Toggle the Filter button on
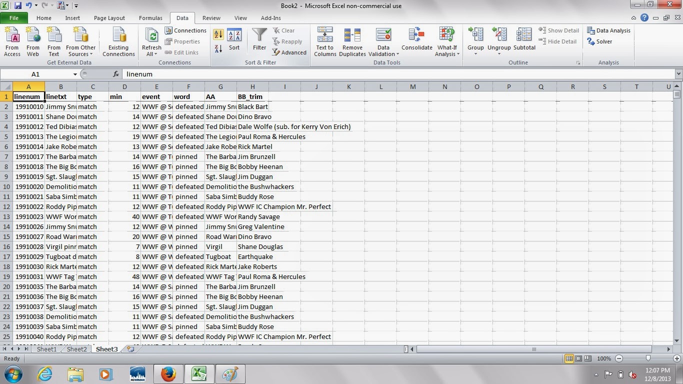This screenshot has width=683, height=384. (259, 40)
